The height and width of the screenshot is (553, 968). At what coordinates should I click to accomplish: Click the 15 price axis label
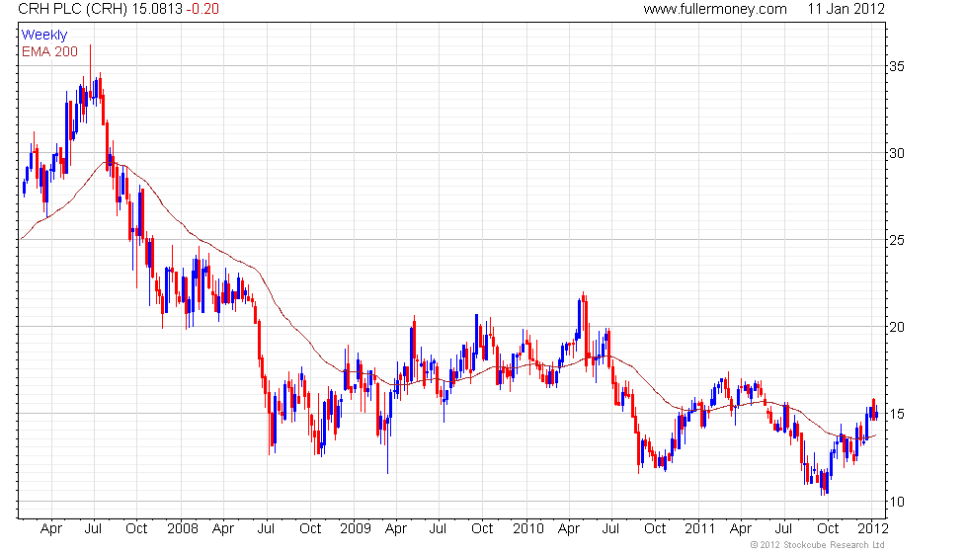tap(897, 414)
